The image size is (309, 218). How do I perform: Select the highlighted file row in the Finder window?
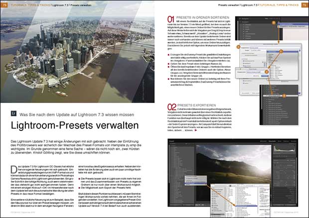coord(246,206)
